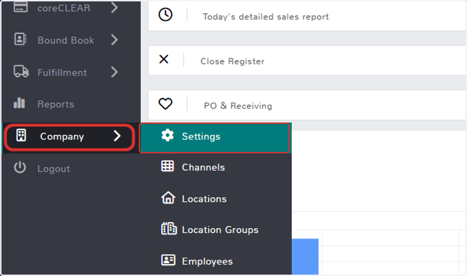
Task: Click the X icon beside Close Register
Action: tap(164, 59)
